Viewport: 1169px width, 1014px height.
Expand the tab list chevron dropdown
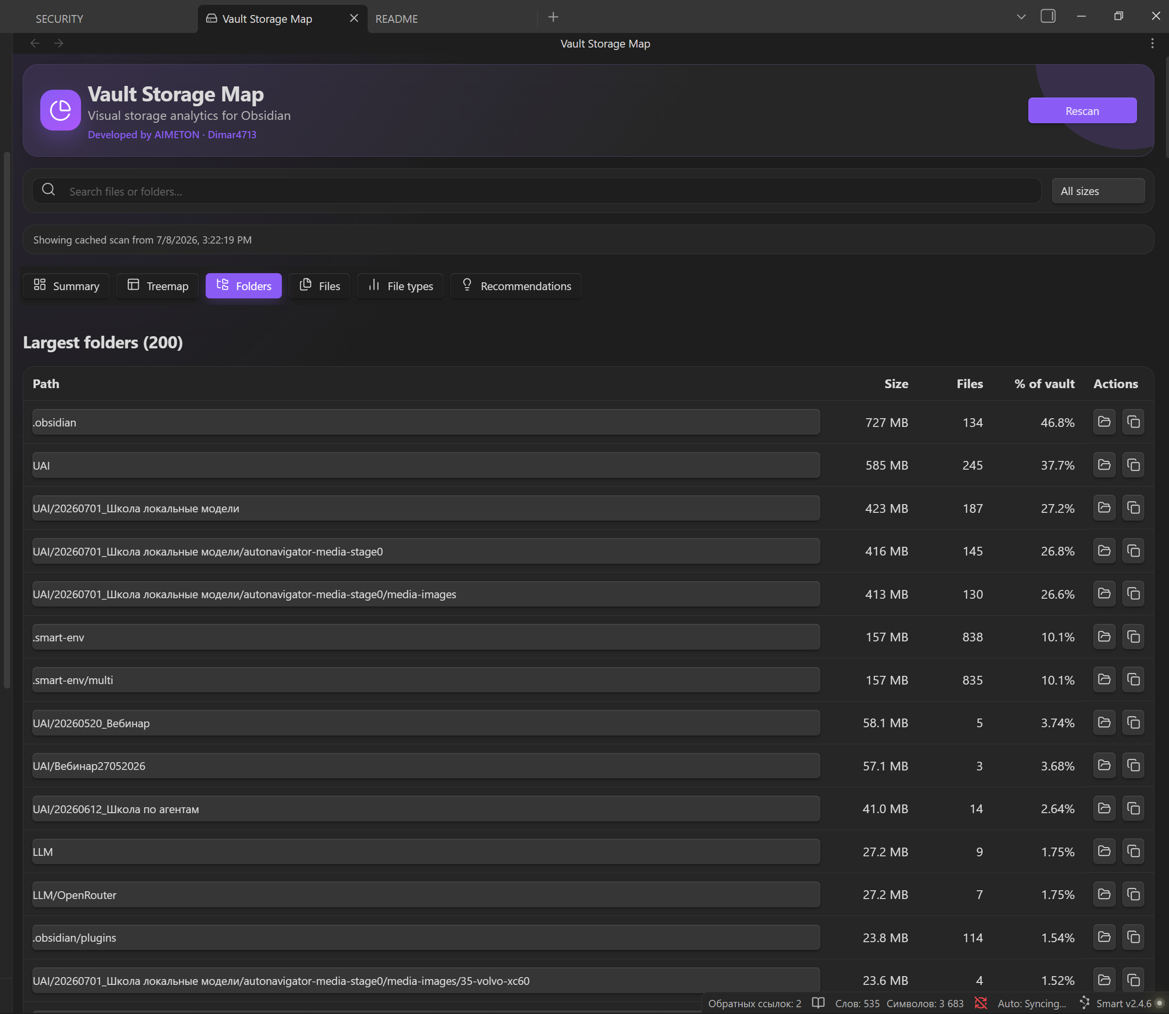[x=1022, y=17]
